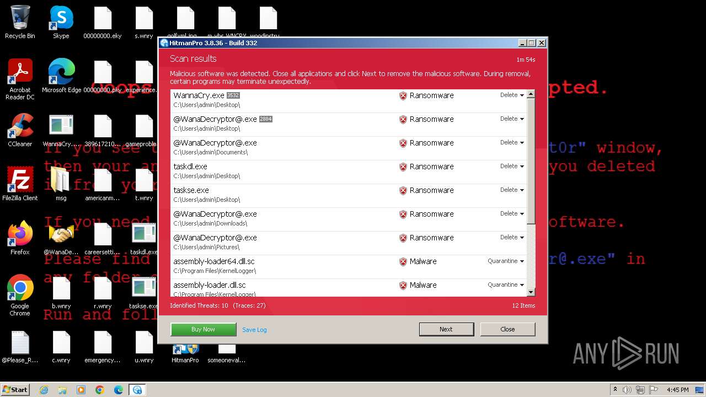
Task: Select the WannaCry.exe result row
Action: coord(349,101)
